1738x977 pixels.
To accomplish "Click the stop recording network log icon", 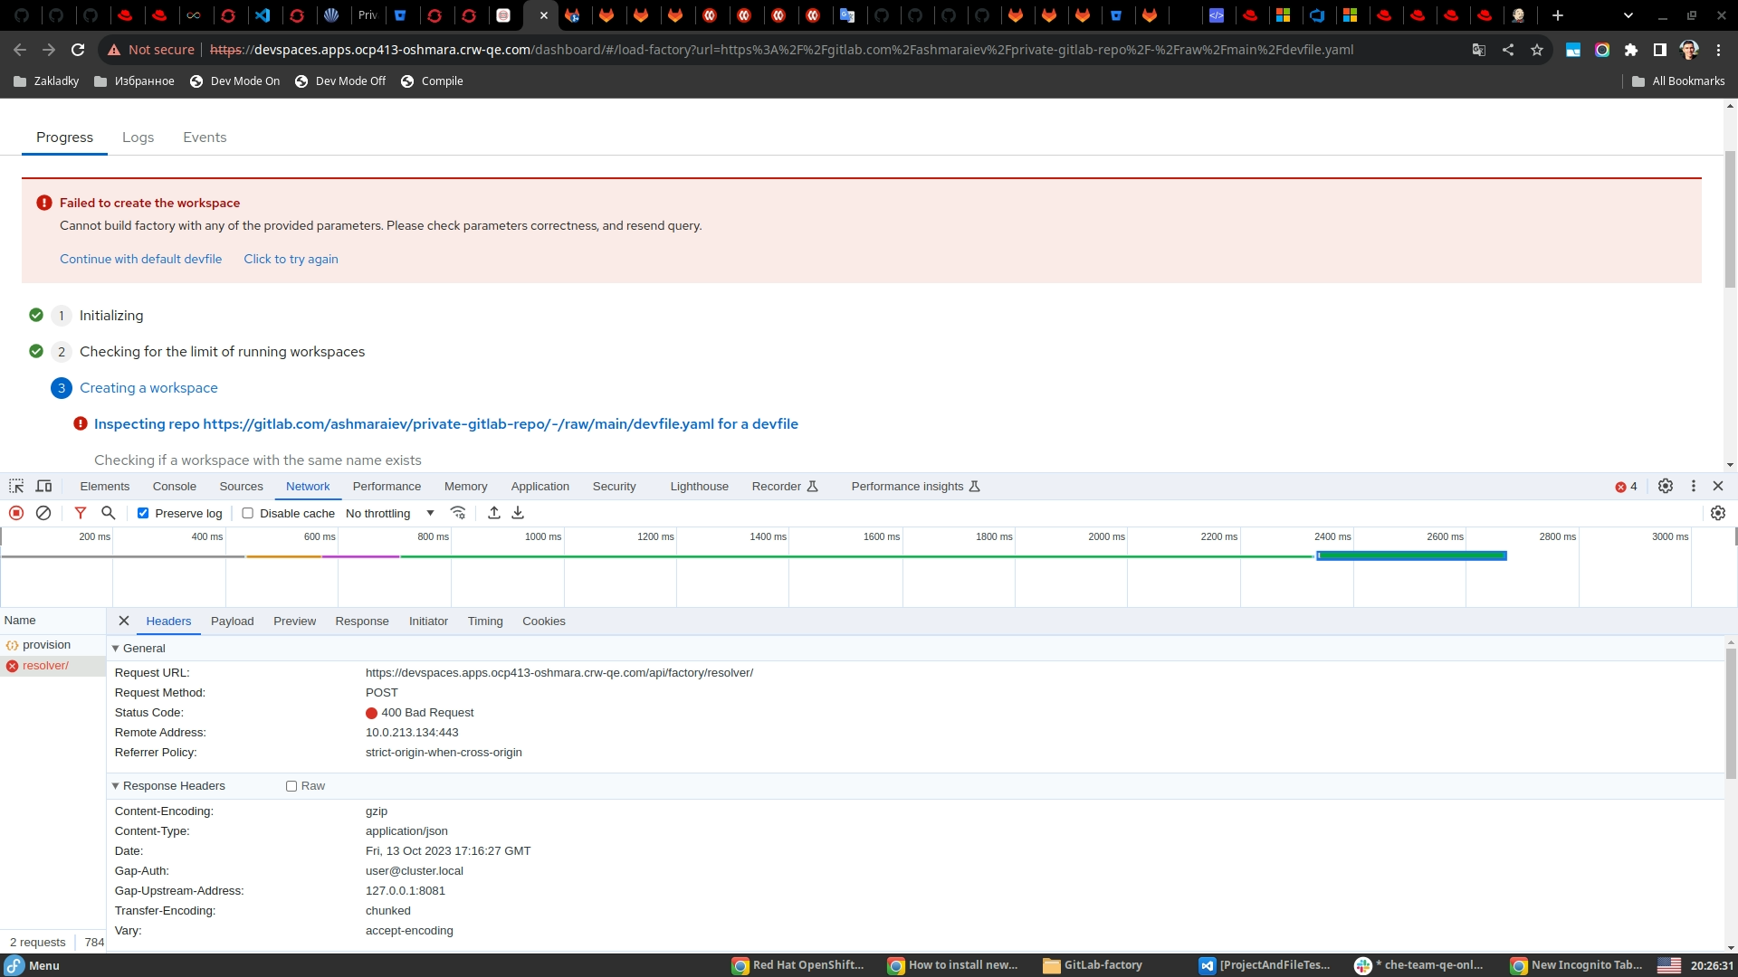I will click(16, 513).
